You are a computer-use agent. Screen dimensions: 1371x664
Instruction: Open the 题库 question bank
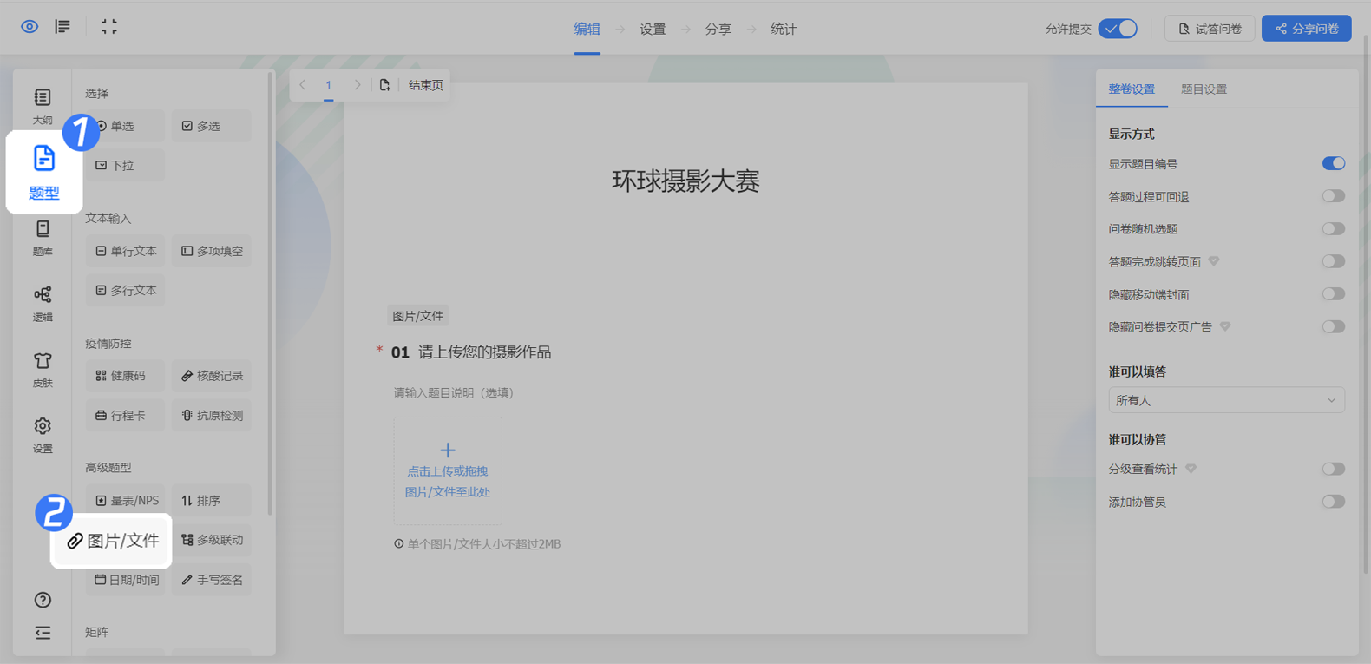pyautogui.click(x=43, y=238)
